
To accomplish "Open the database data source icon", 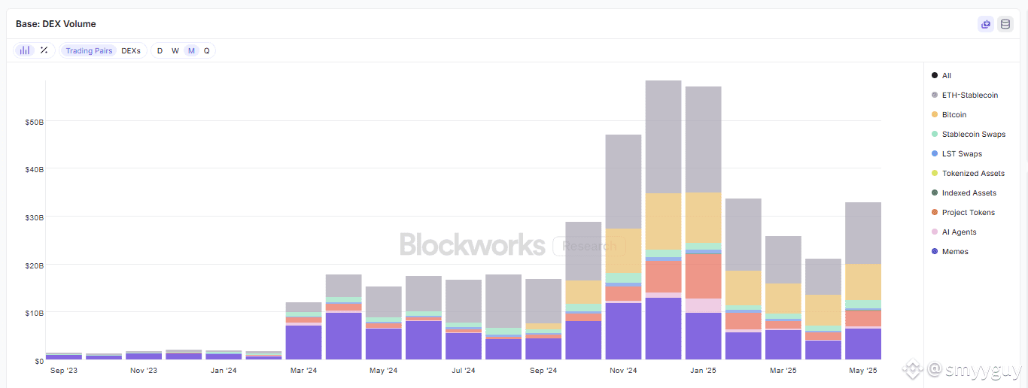I will coord(1005,24).
